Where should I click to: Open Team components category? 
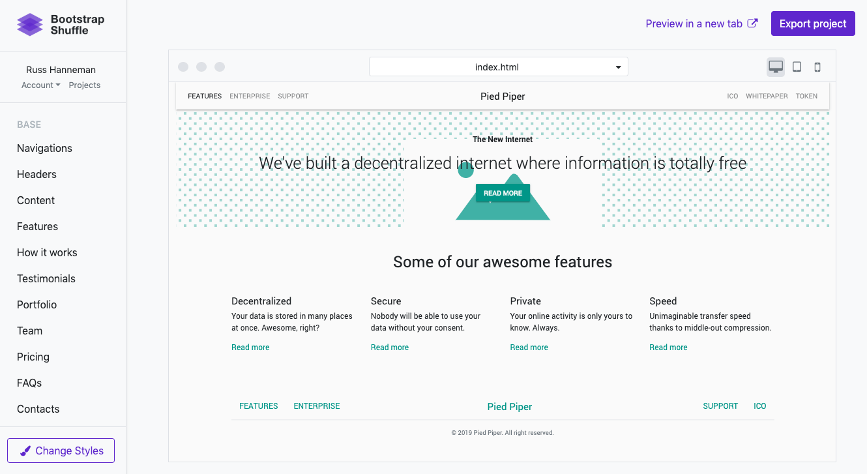[x=29, y=331]
